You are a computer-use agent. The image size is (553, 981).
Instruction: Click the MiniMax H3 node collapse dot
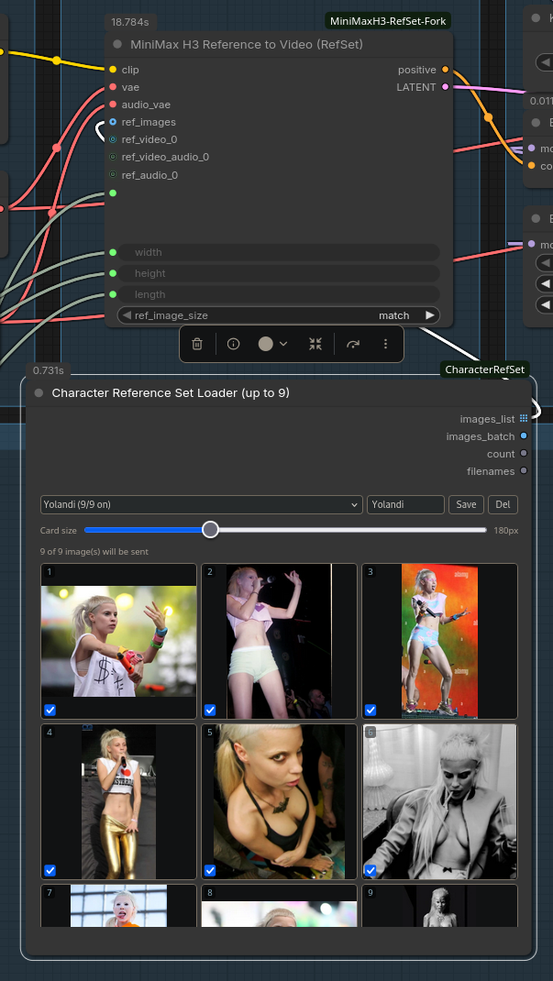click(117, 44)
